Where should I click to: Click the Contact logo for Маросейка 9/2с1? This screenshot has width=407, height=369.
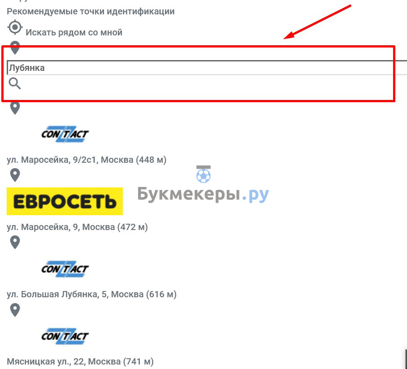point(65,134)
